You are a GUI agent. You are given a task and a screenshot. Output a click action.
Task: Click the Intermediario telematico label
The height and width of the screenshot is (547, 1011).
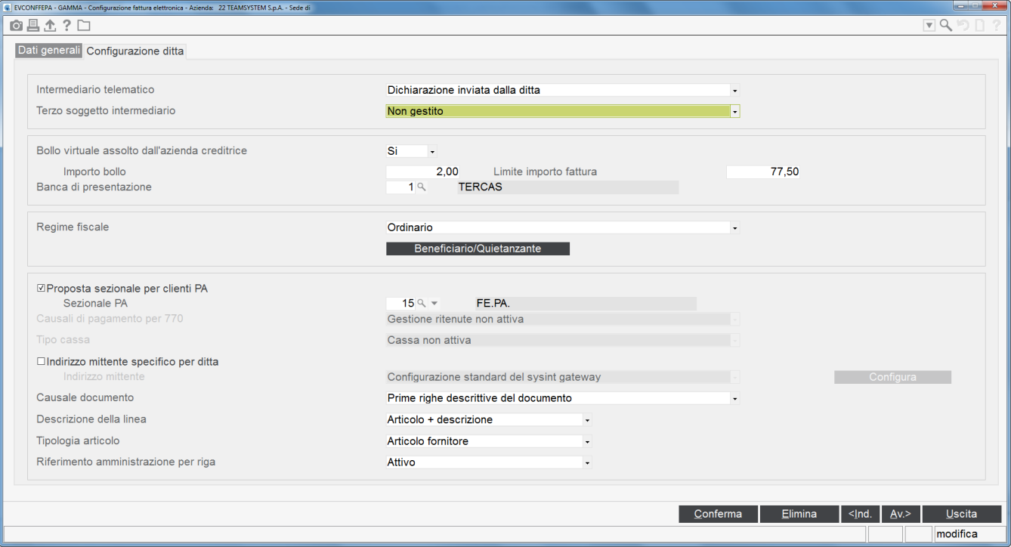click(x=95, y=89)
